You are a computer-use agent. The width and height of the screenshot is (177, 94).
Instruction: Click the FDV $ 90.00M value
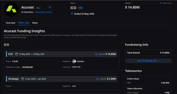coord(165,83)
